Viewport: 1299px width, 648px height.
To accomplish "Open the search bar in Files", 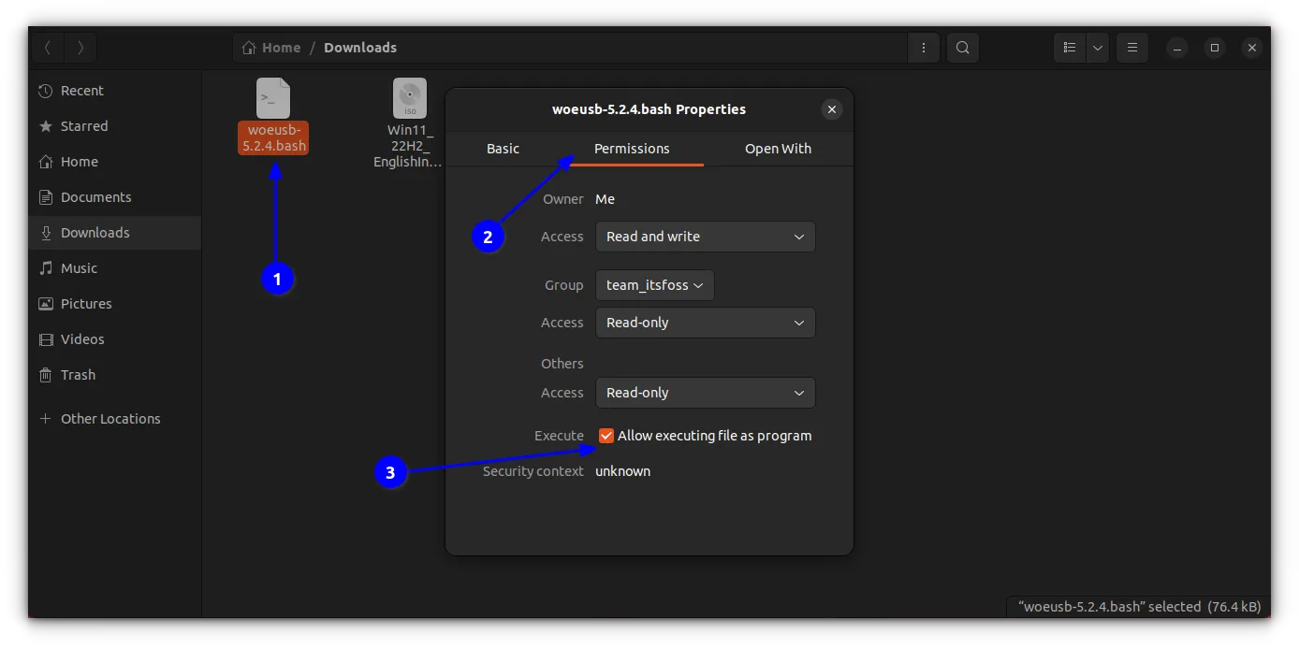I will 963,48.
